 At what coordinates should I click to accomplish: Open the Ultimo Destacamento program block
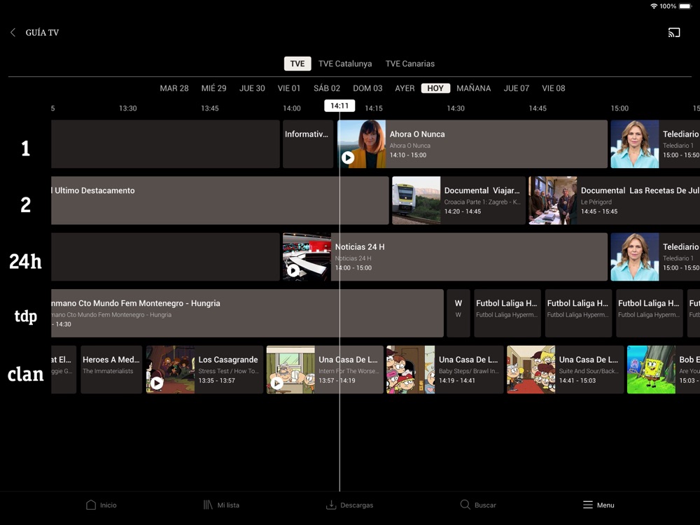click(x=220, y=200)
